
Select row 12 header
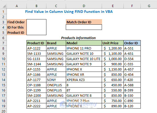tap(3, 69)
